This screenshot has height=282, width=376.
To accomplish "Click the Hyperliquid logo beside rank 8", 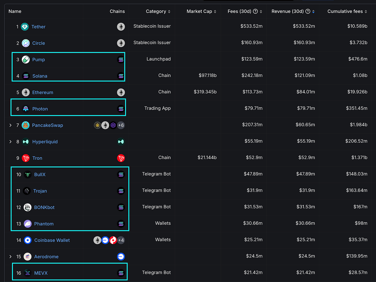I will (26, 142).
